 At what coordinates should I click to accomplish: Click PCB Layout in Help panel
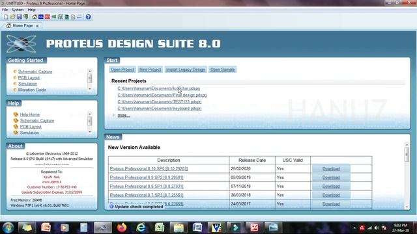click(31, 127)
